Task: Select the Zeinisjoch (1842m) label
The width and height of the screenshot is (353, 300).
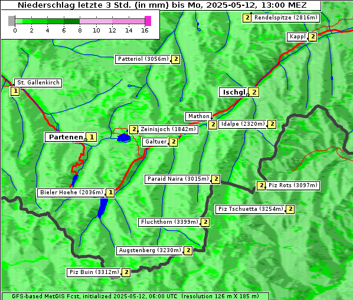Action: click(168, 129)
